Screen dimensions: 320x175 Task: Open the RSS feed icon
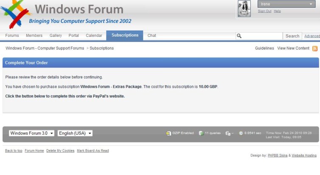point(315,48)
